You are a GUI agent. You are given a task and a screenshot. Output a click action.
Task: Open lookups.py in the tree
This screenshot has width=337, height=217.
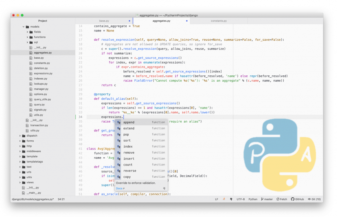click(x=40, y=84)
